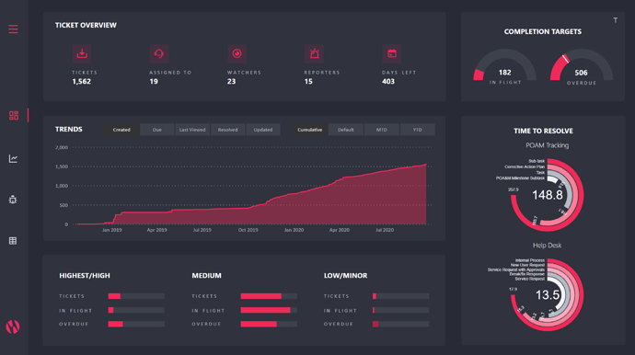
Task: Click the Corrective Action Plan legend label
Action: click(x=525, y=166)
